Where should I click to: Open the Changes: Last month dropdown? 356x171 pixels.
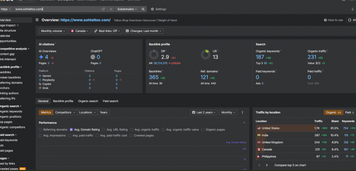pos(144,31)
